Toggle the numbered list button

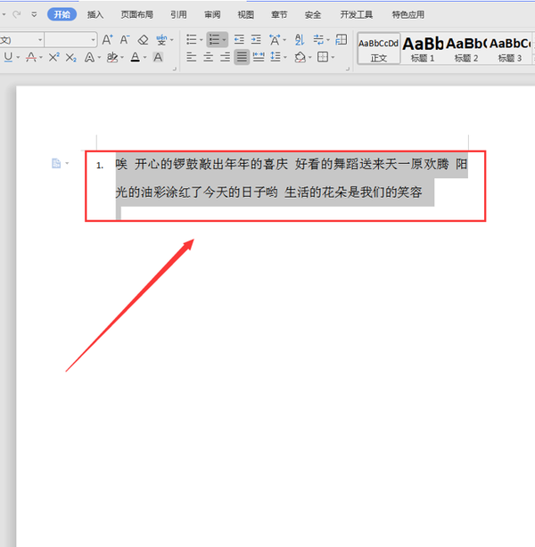[213, 40]
